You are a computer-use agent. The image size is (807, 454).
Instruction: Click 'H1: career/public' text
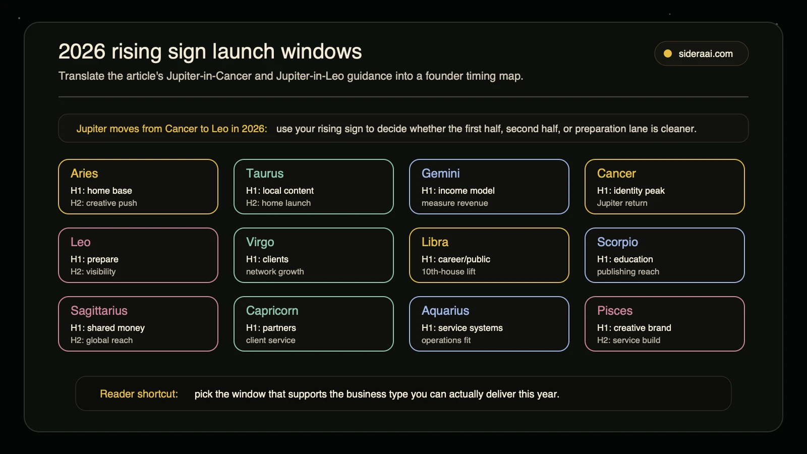(x=456, y=259)
